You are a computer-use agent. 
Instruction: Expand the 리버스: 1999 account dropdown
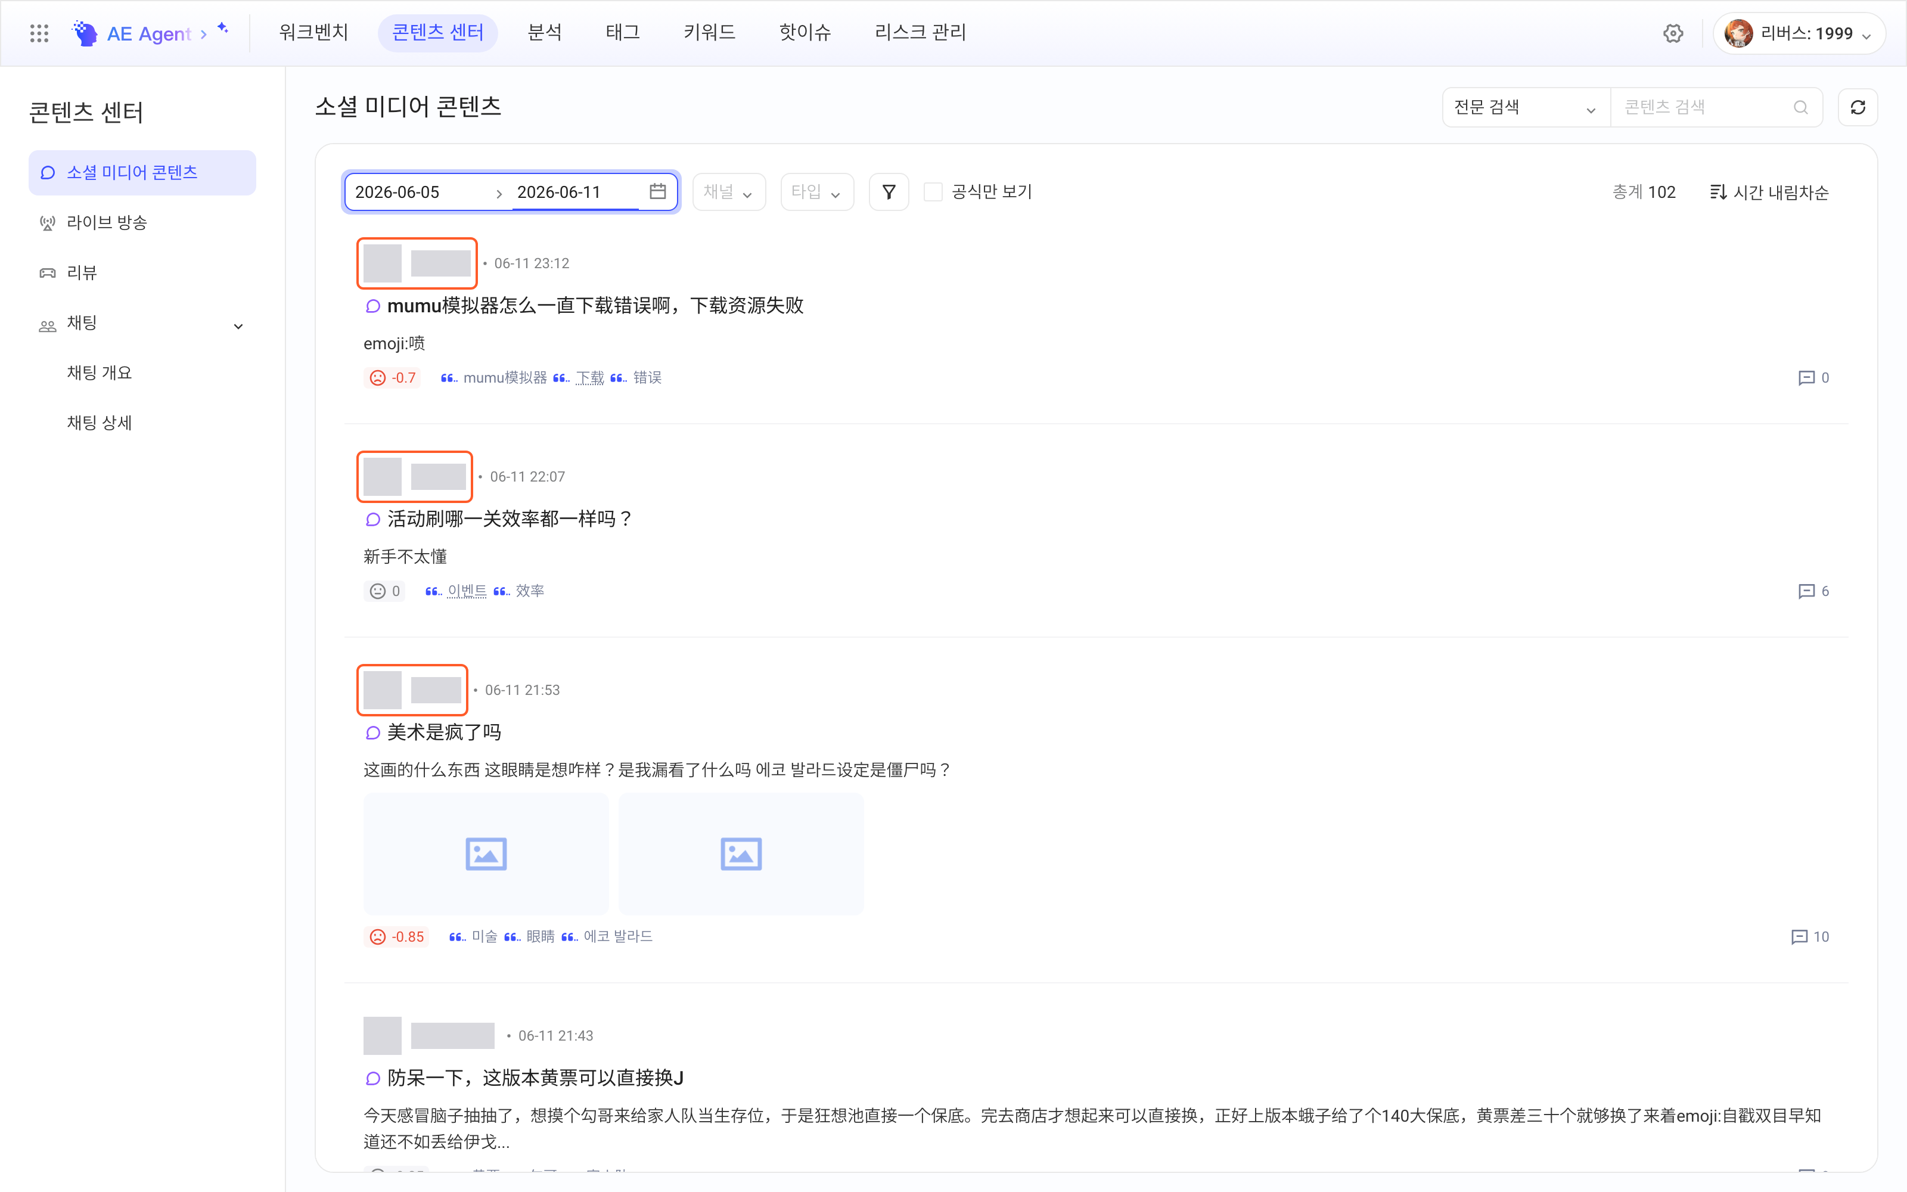tap(1799, 33)
